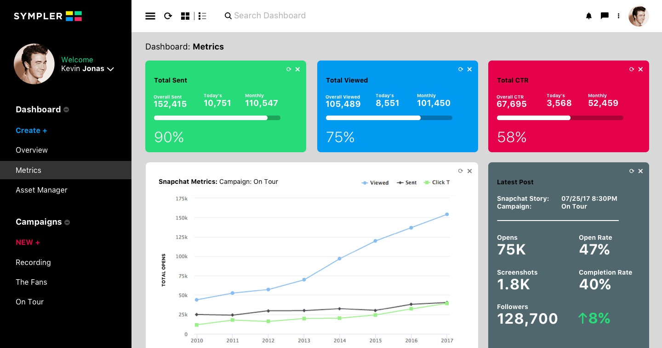Close the Latest Post panel
Viewport: 662px width, 348px height.
640,171
